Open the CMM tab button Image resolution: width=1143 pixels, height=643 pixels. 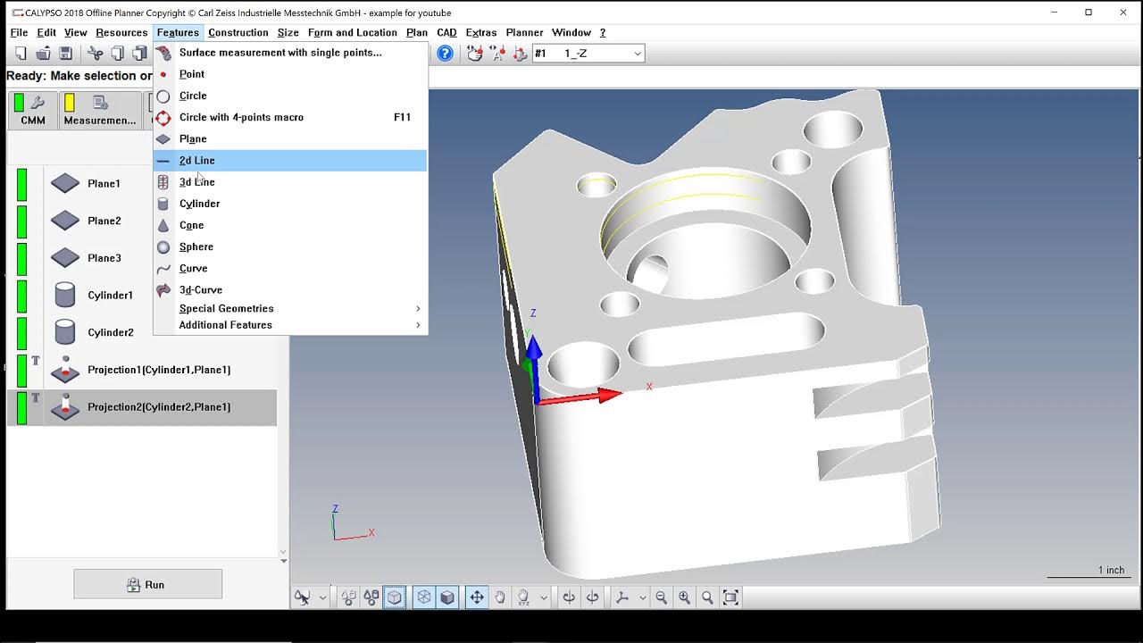[x=32, y=111]
